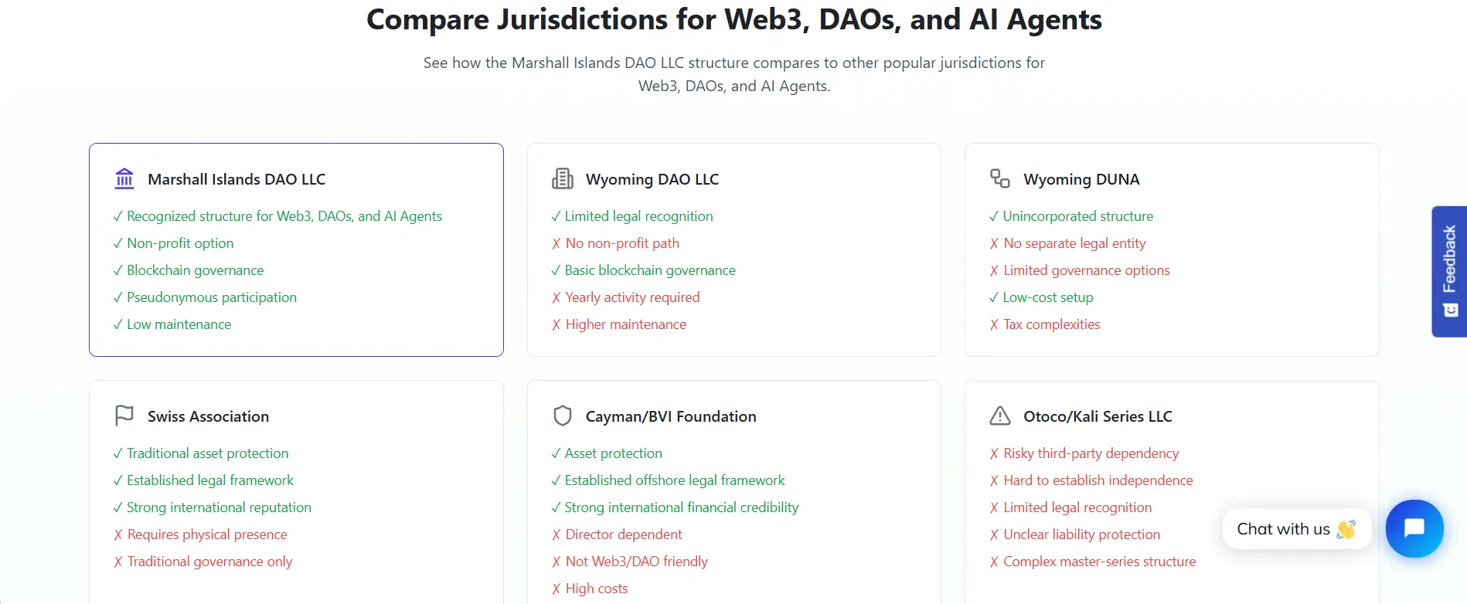Select the Marshall Islands DAO LLC heading

click(237, 179)
